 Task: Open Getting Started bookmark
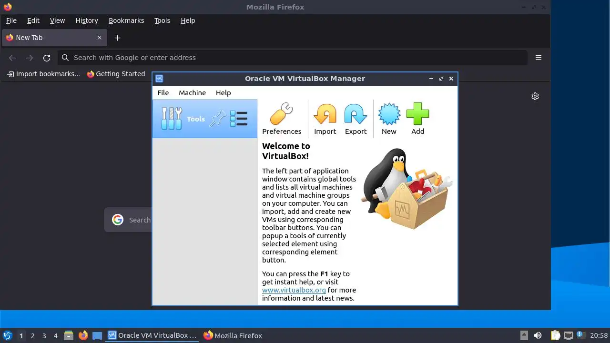click(116, 74)
